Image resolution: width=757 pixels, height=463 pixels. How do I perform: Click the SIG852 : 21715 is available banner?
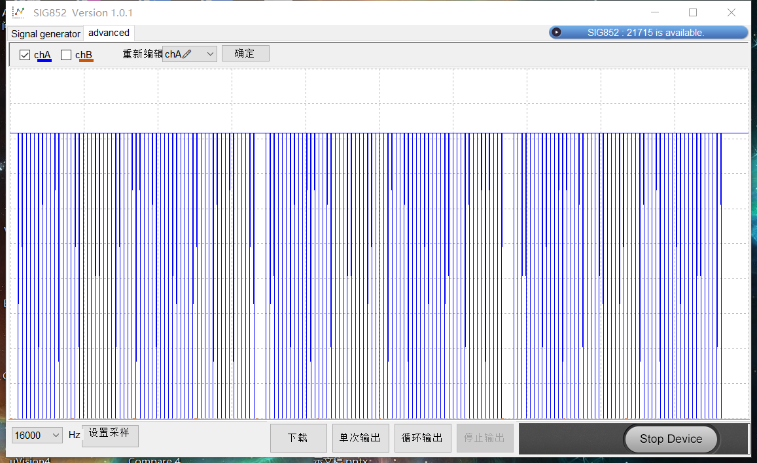648,32
